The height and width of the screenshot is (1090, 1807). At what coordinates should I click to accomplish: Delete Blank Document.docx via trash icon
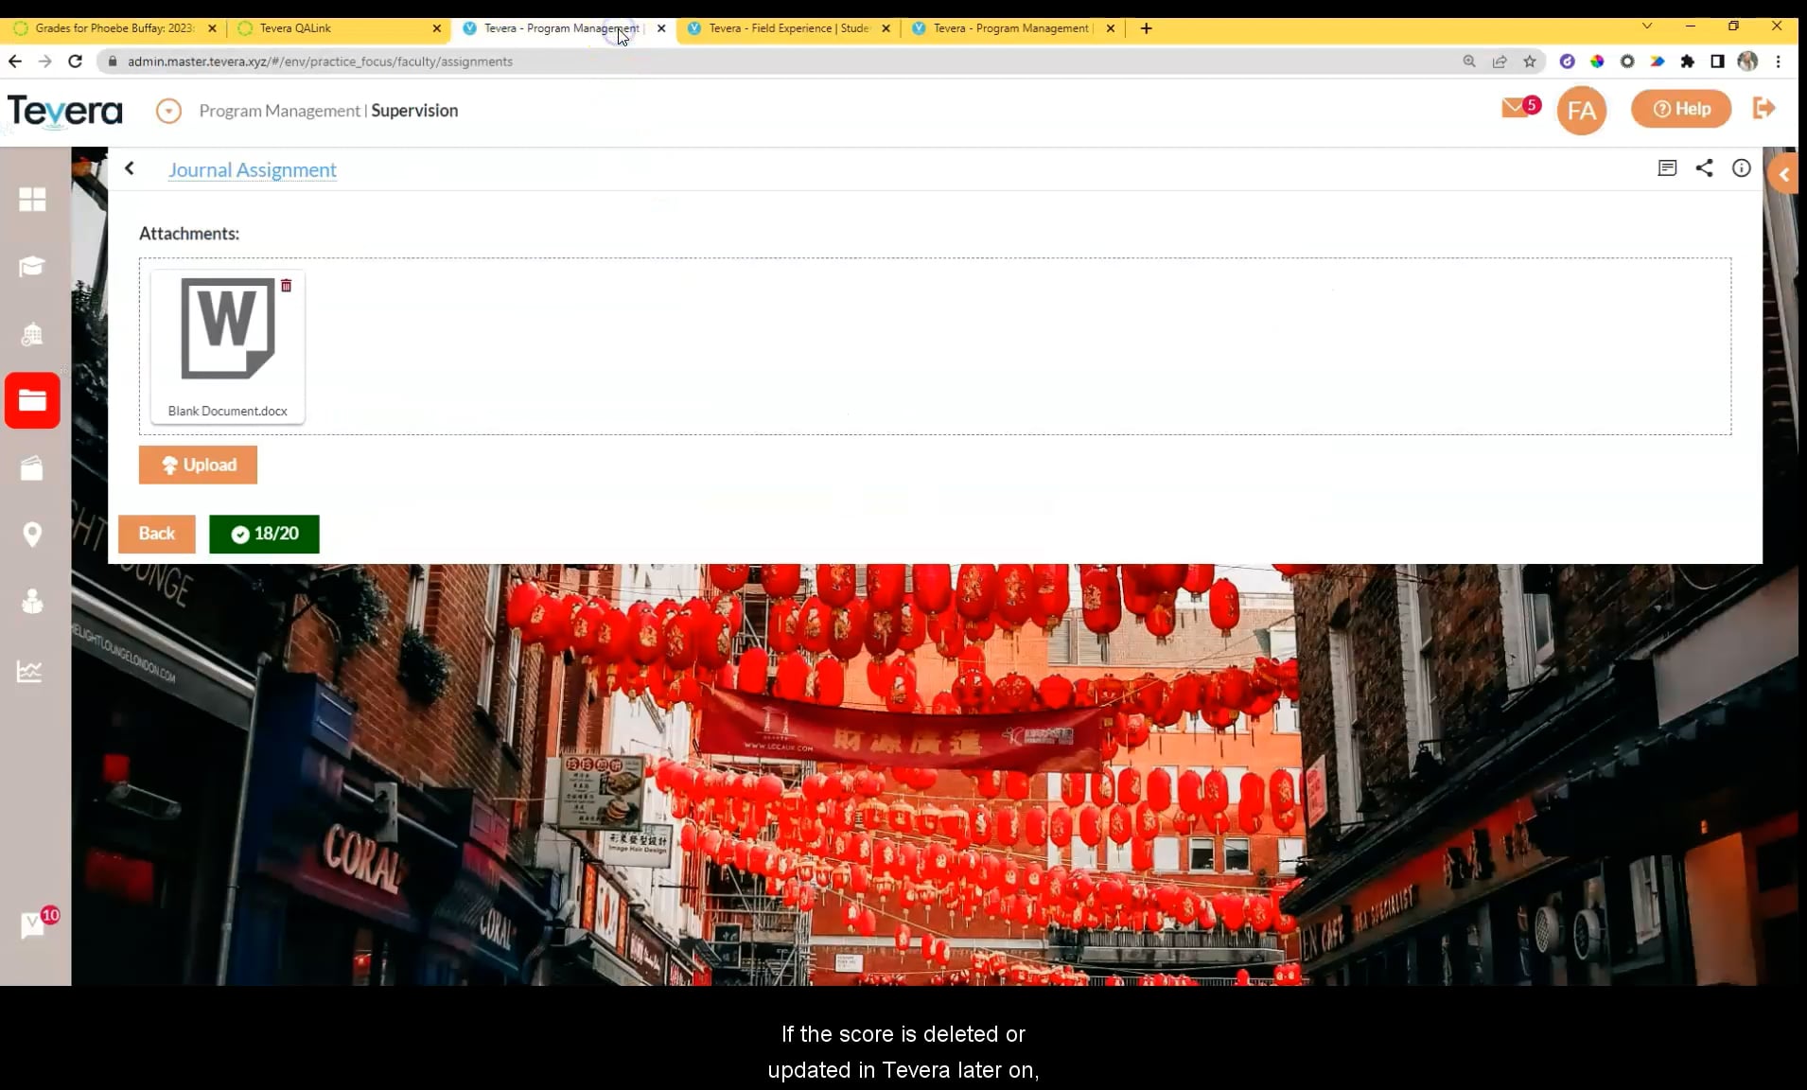287,285
